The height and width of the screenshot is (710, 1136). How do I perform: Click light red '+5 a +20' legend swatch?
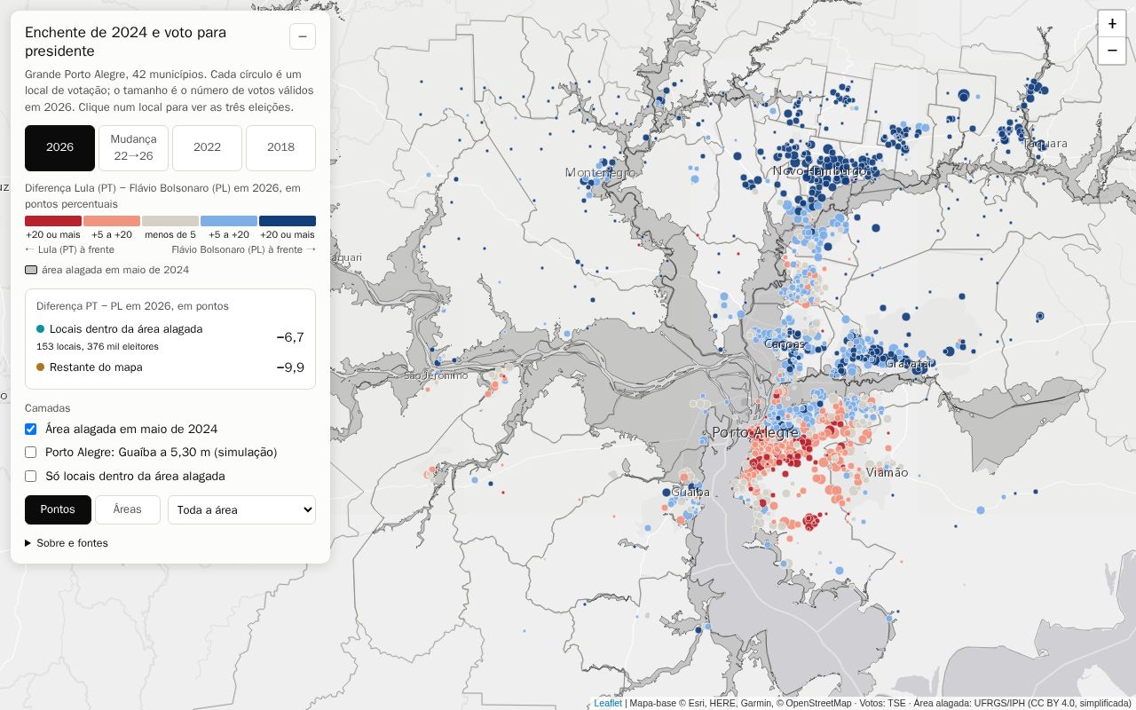point(112,221)
